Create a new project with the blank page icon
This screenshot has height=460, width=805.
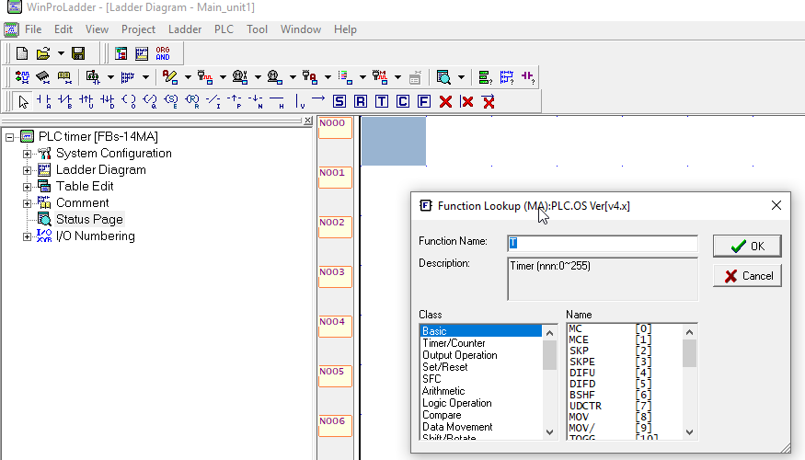click(22, 53)
